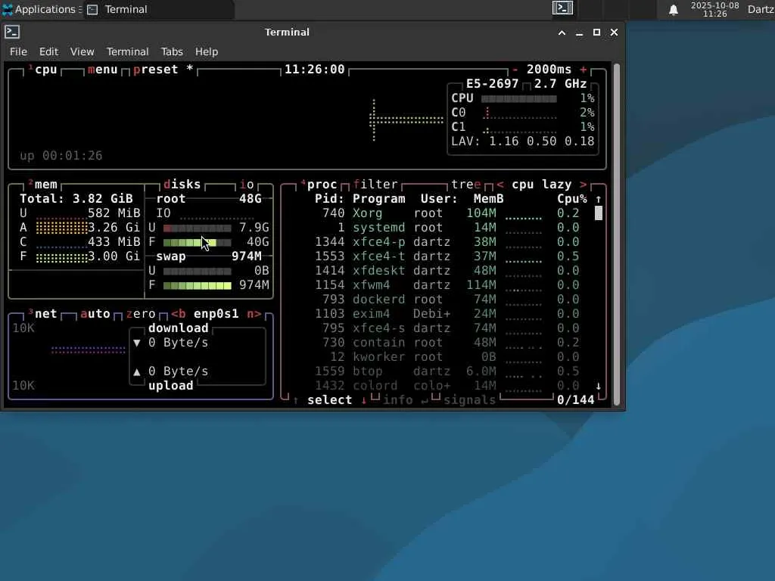The height and width of the screenshot is (581, 775).
Task: Click the root disk free bar
Action: [198, 243]
